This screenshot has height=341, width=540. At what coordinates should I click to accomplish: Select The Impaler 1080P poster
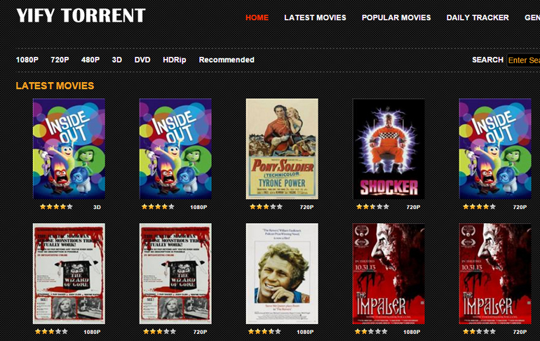(389, 274)
